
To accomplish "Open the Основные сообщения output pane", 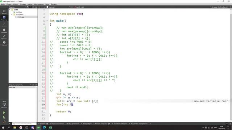I will (120, 123).
